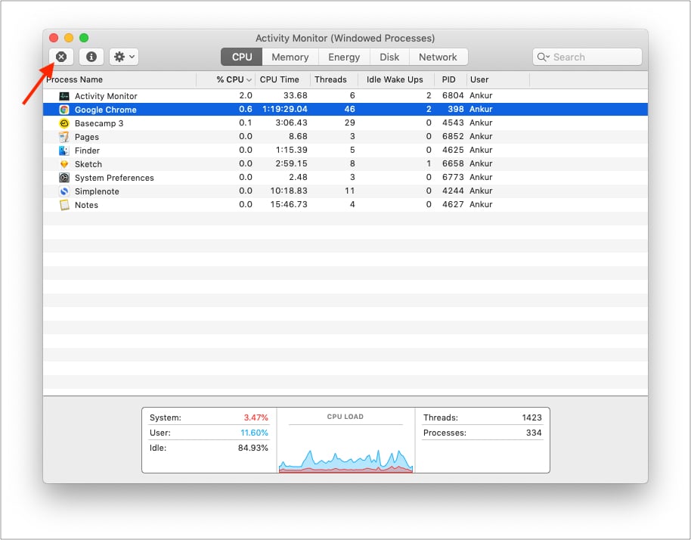Image resolution: width=691 pixels, height=540 pixels.
Task: Click the Simplenote icon in process list
Action: coord(65,191)
